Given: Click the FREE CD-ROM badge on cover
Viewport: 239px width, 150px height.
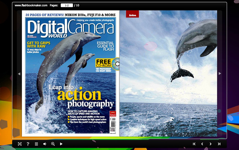Looking at the screenshot, I should tap(107, 64).
